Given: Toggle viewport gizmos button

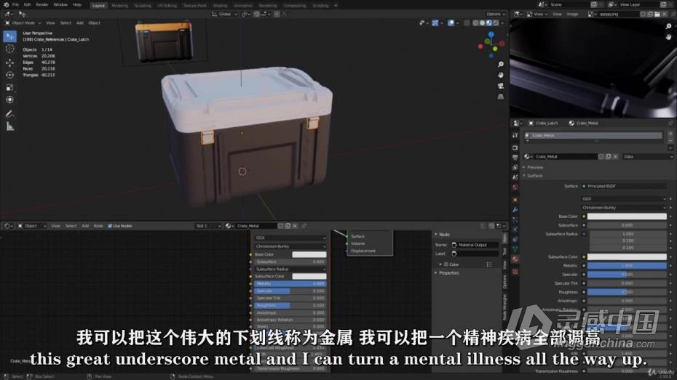Looking at the screenshot, I should [435, 23].
